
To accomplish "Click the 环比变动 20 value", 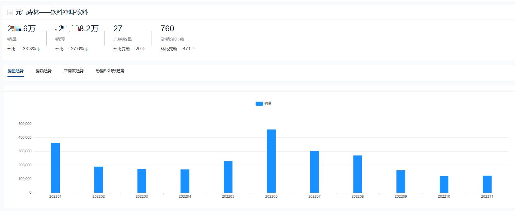I will 138,49.
